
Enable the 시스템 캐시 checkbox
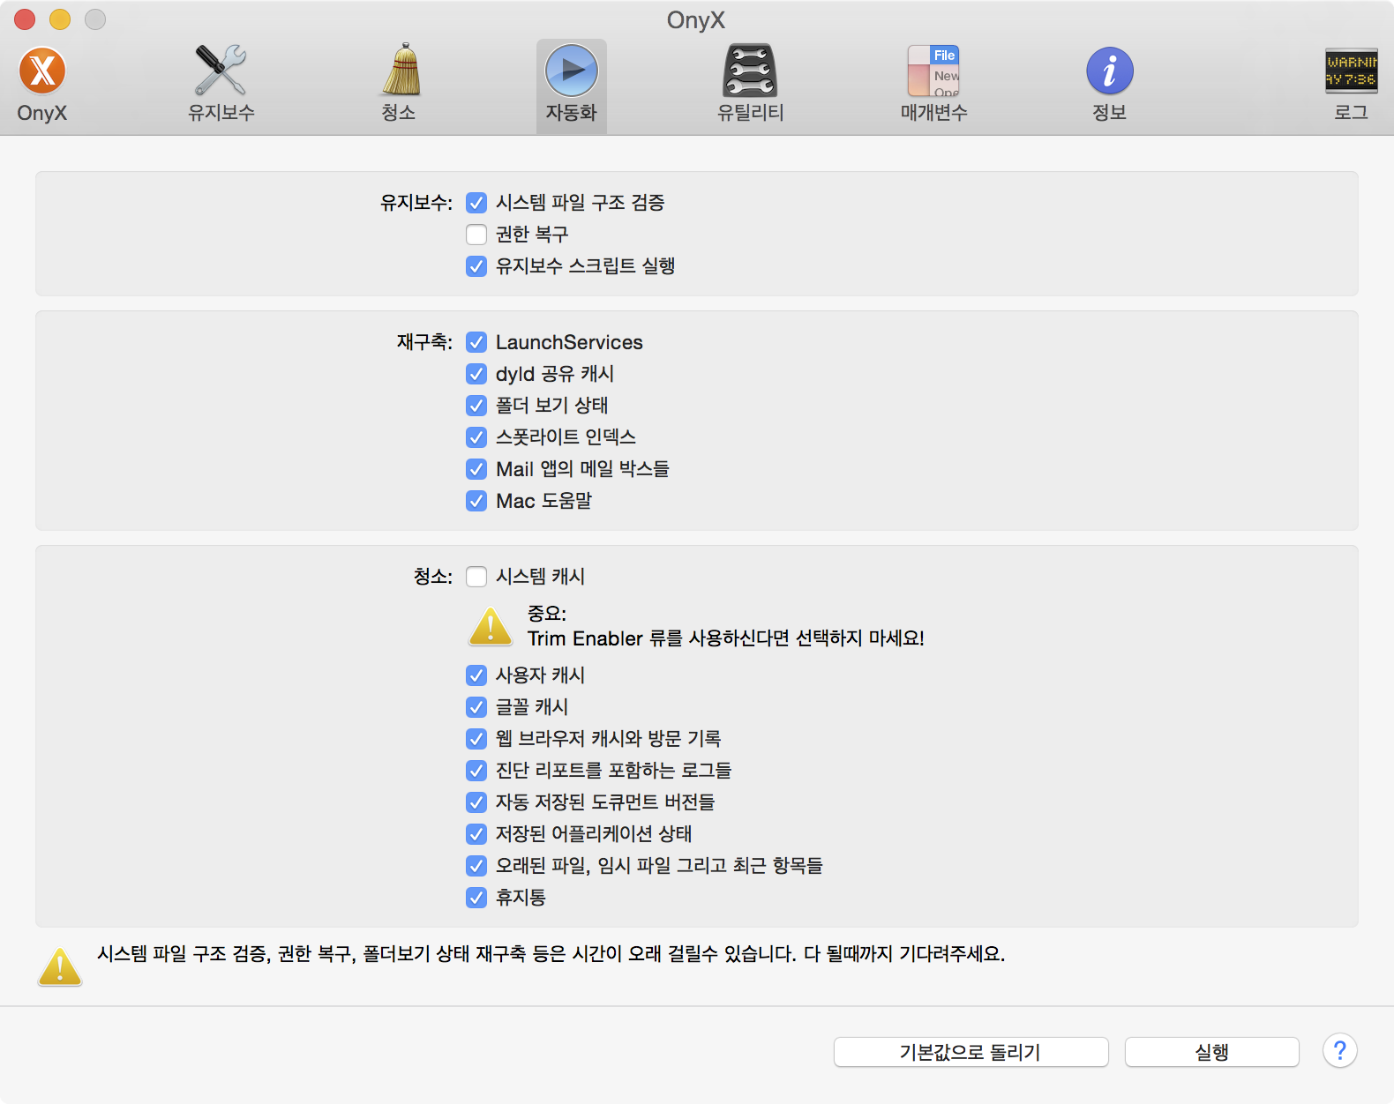(x=476, y=577)
